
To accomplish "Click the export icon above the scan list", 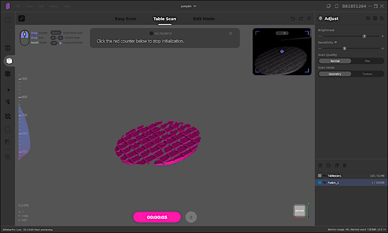I will click(329, 166).
